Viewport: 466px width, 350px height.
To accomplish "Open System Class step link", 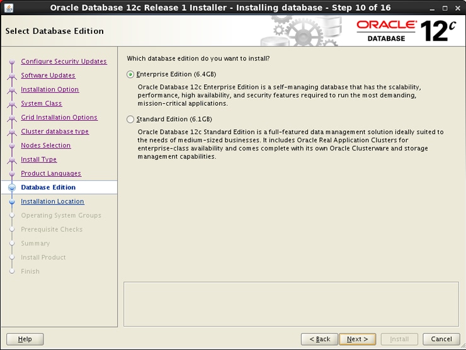I will (x=42, y=103).
